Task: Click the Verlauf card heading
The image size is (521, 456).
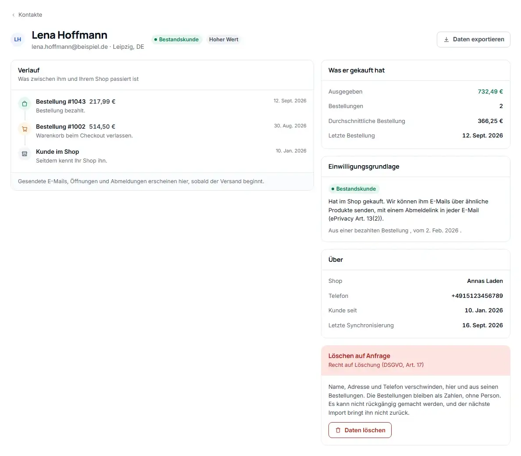Action: coord(29,70)
